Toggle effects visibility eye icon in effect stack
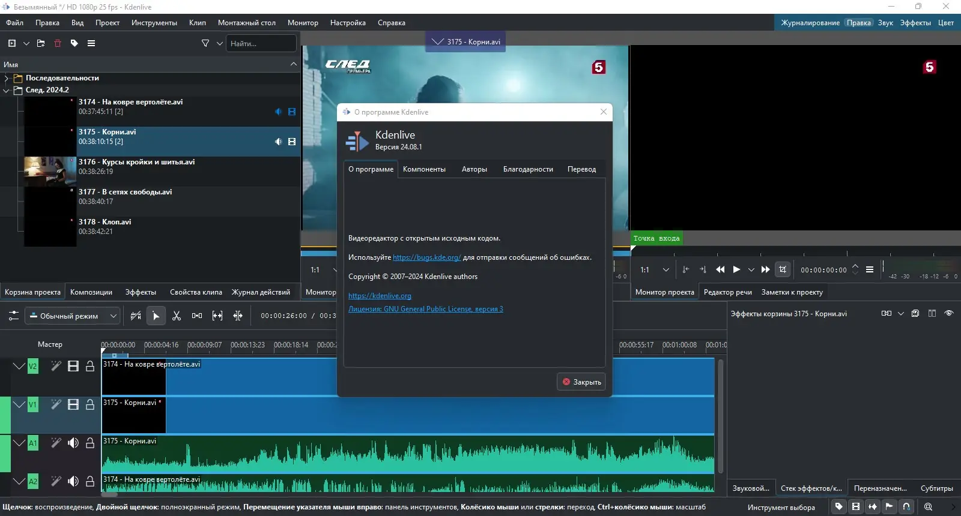Image resolution: width=961 pixels, height=516 pixels. point(949,313)
